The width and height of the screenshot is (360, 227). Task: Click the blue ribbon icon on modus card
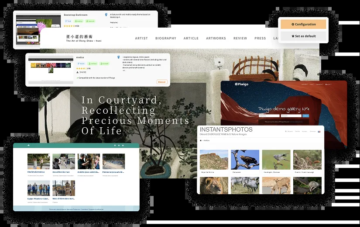118,57
